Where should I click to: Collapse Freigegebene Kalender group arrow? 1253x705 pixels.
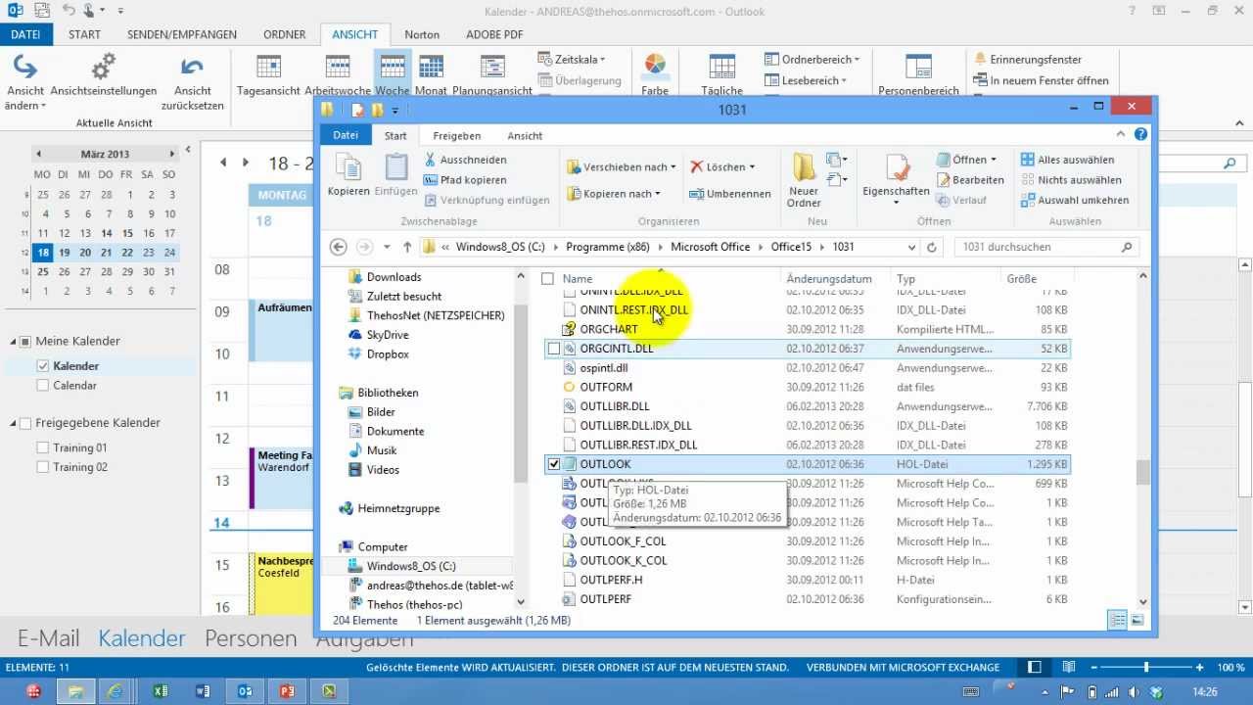coord(14,423)
